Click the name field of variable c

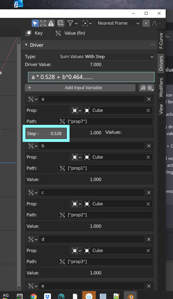(x=92, y=193)
